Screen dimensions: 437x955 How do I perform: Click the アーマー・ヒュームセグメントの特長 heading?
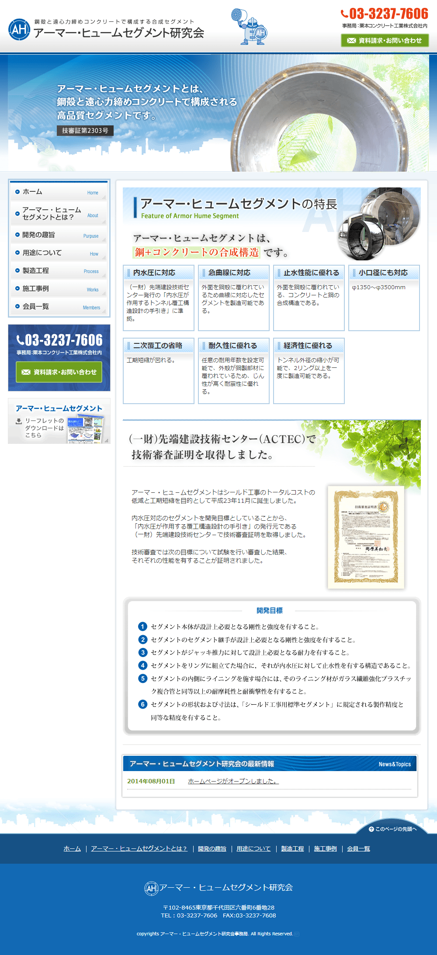(239, 204)
